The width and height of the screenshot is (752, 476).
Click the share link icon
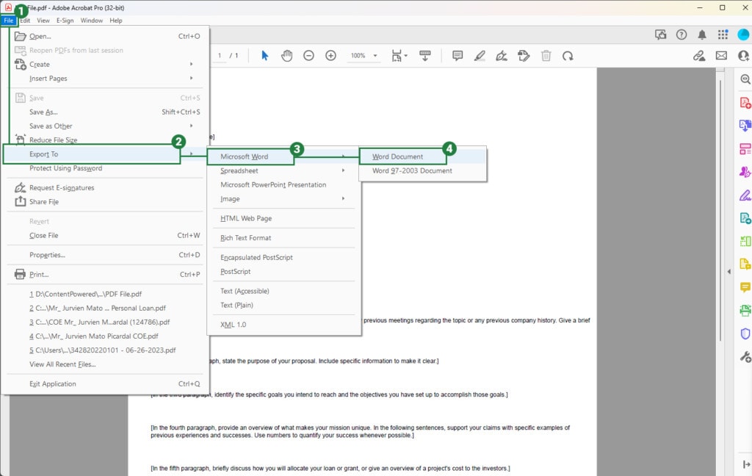click(699, 56)
